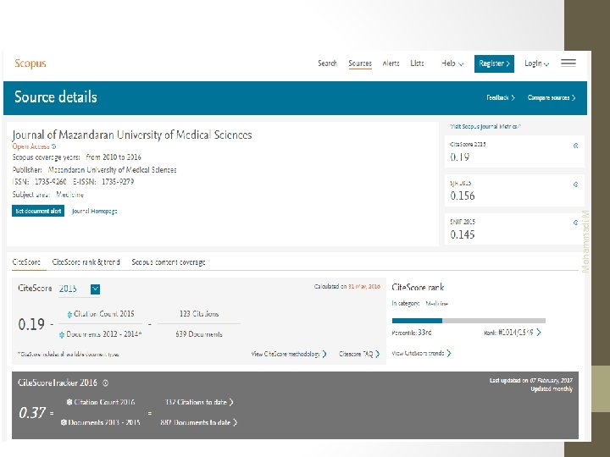Click the Feedback link
The image size is (610, 457).
pos(501,97)
